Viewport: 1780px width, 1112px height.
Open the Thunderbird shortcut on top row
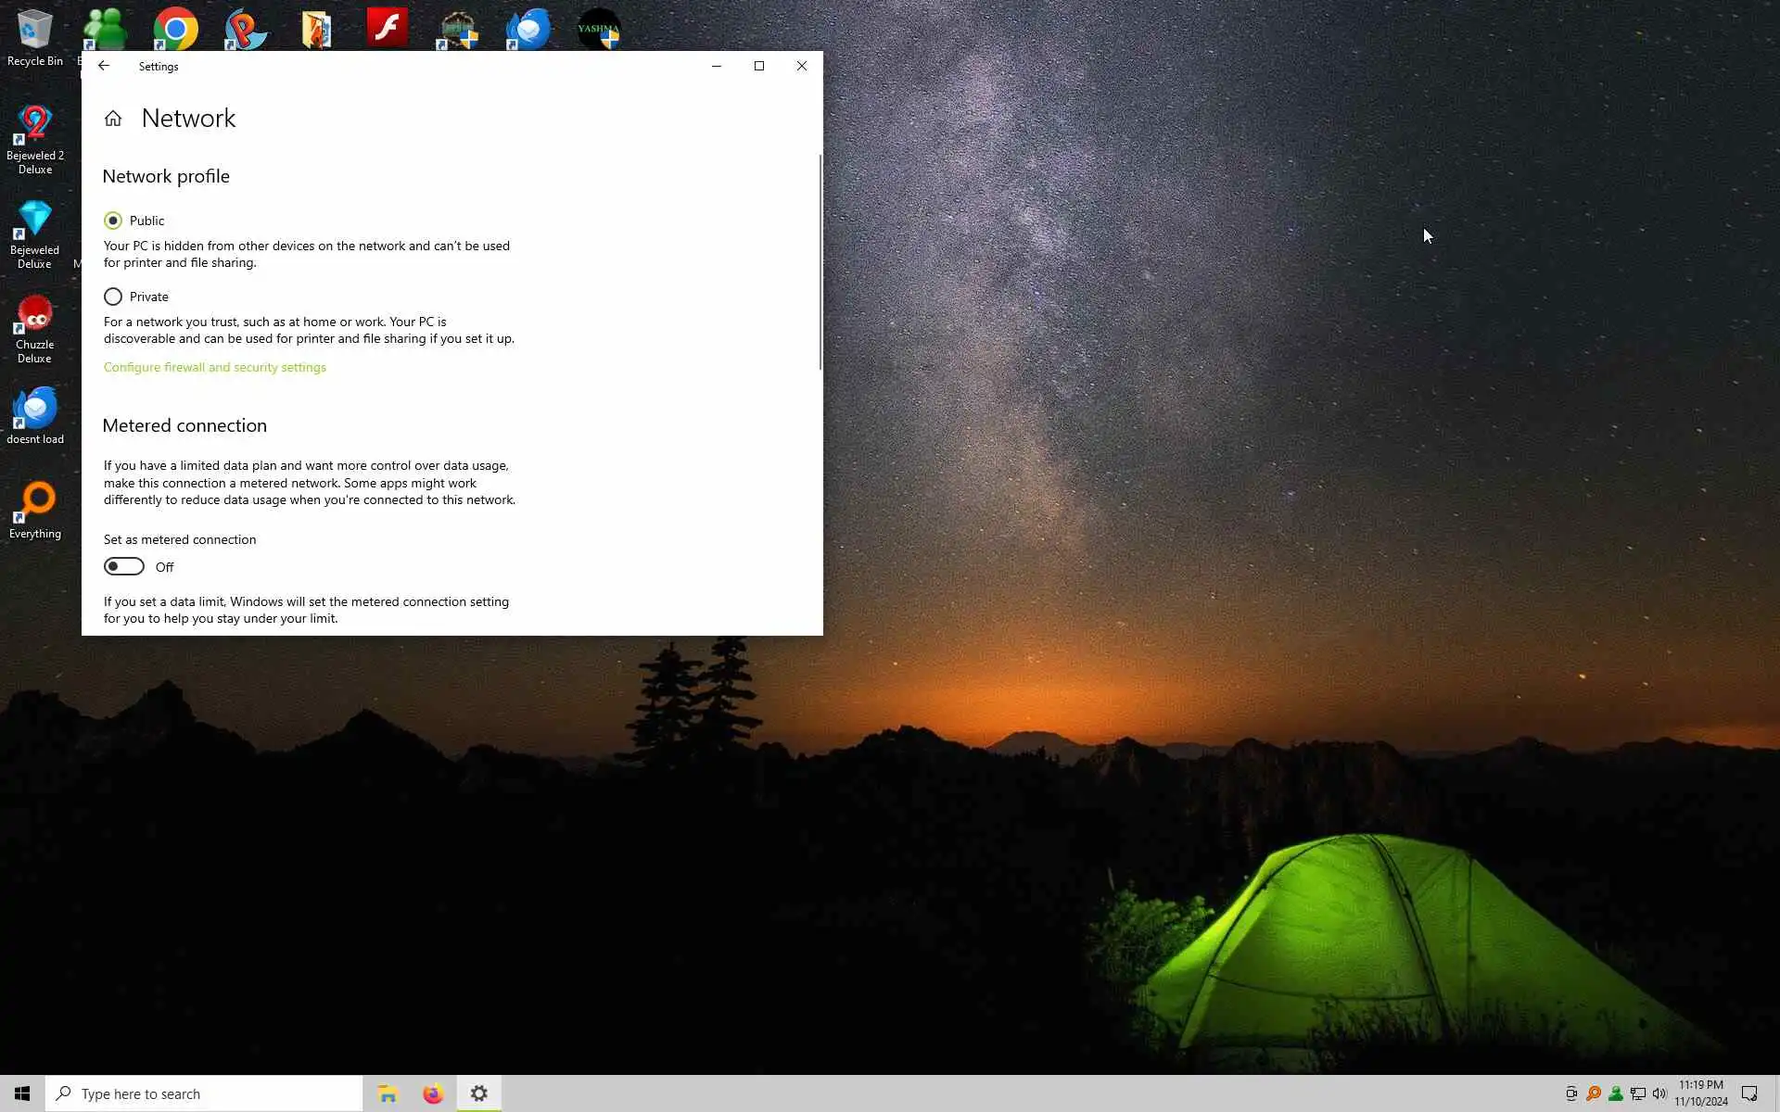click(528, 29)
